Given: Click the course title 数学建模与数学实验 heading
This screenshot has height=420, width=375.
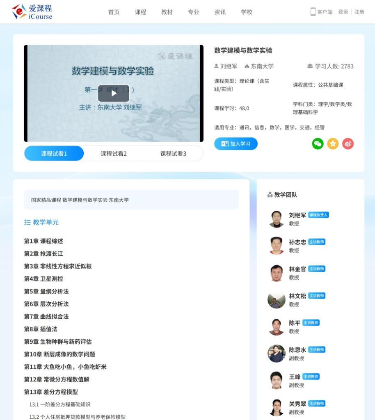Looking at the screenshot, I should tap(243, 50).
